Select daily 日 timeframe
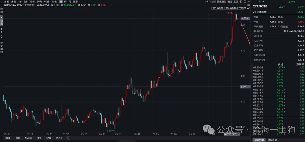The image size is (305, 142). [61, 2]
